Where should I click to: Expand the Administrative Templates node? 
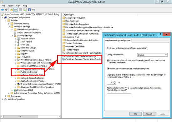pos(9,93)
